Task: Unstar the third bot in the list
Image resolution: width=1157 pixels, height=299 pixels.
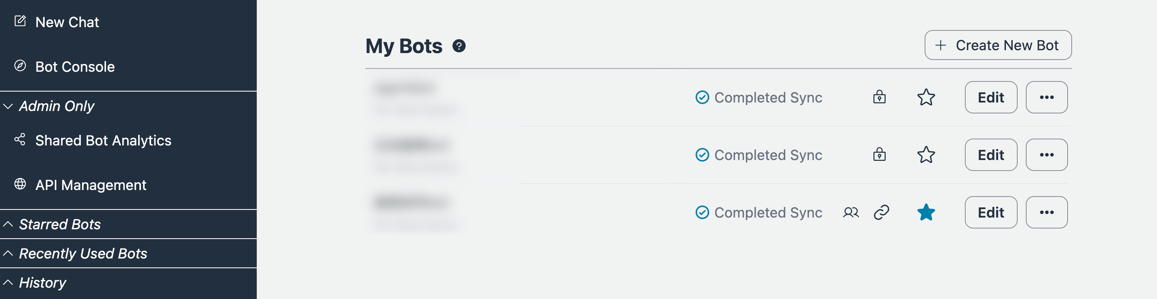Action: (926, 212)
